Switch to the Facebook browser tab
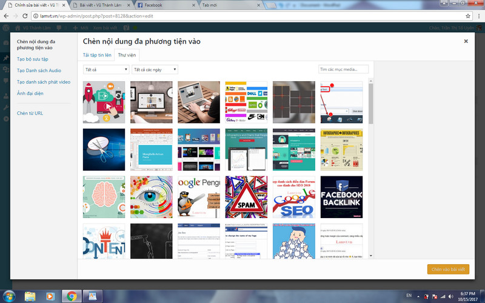485x303 pixels. coord(165,5)
